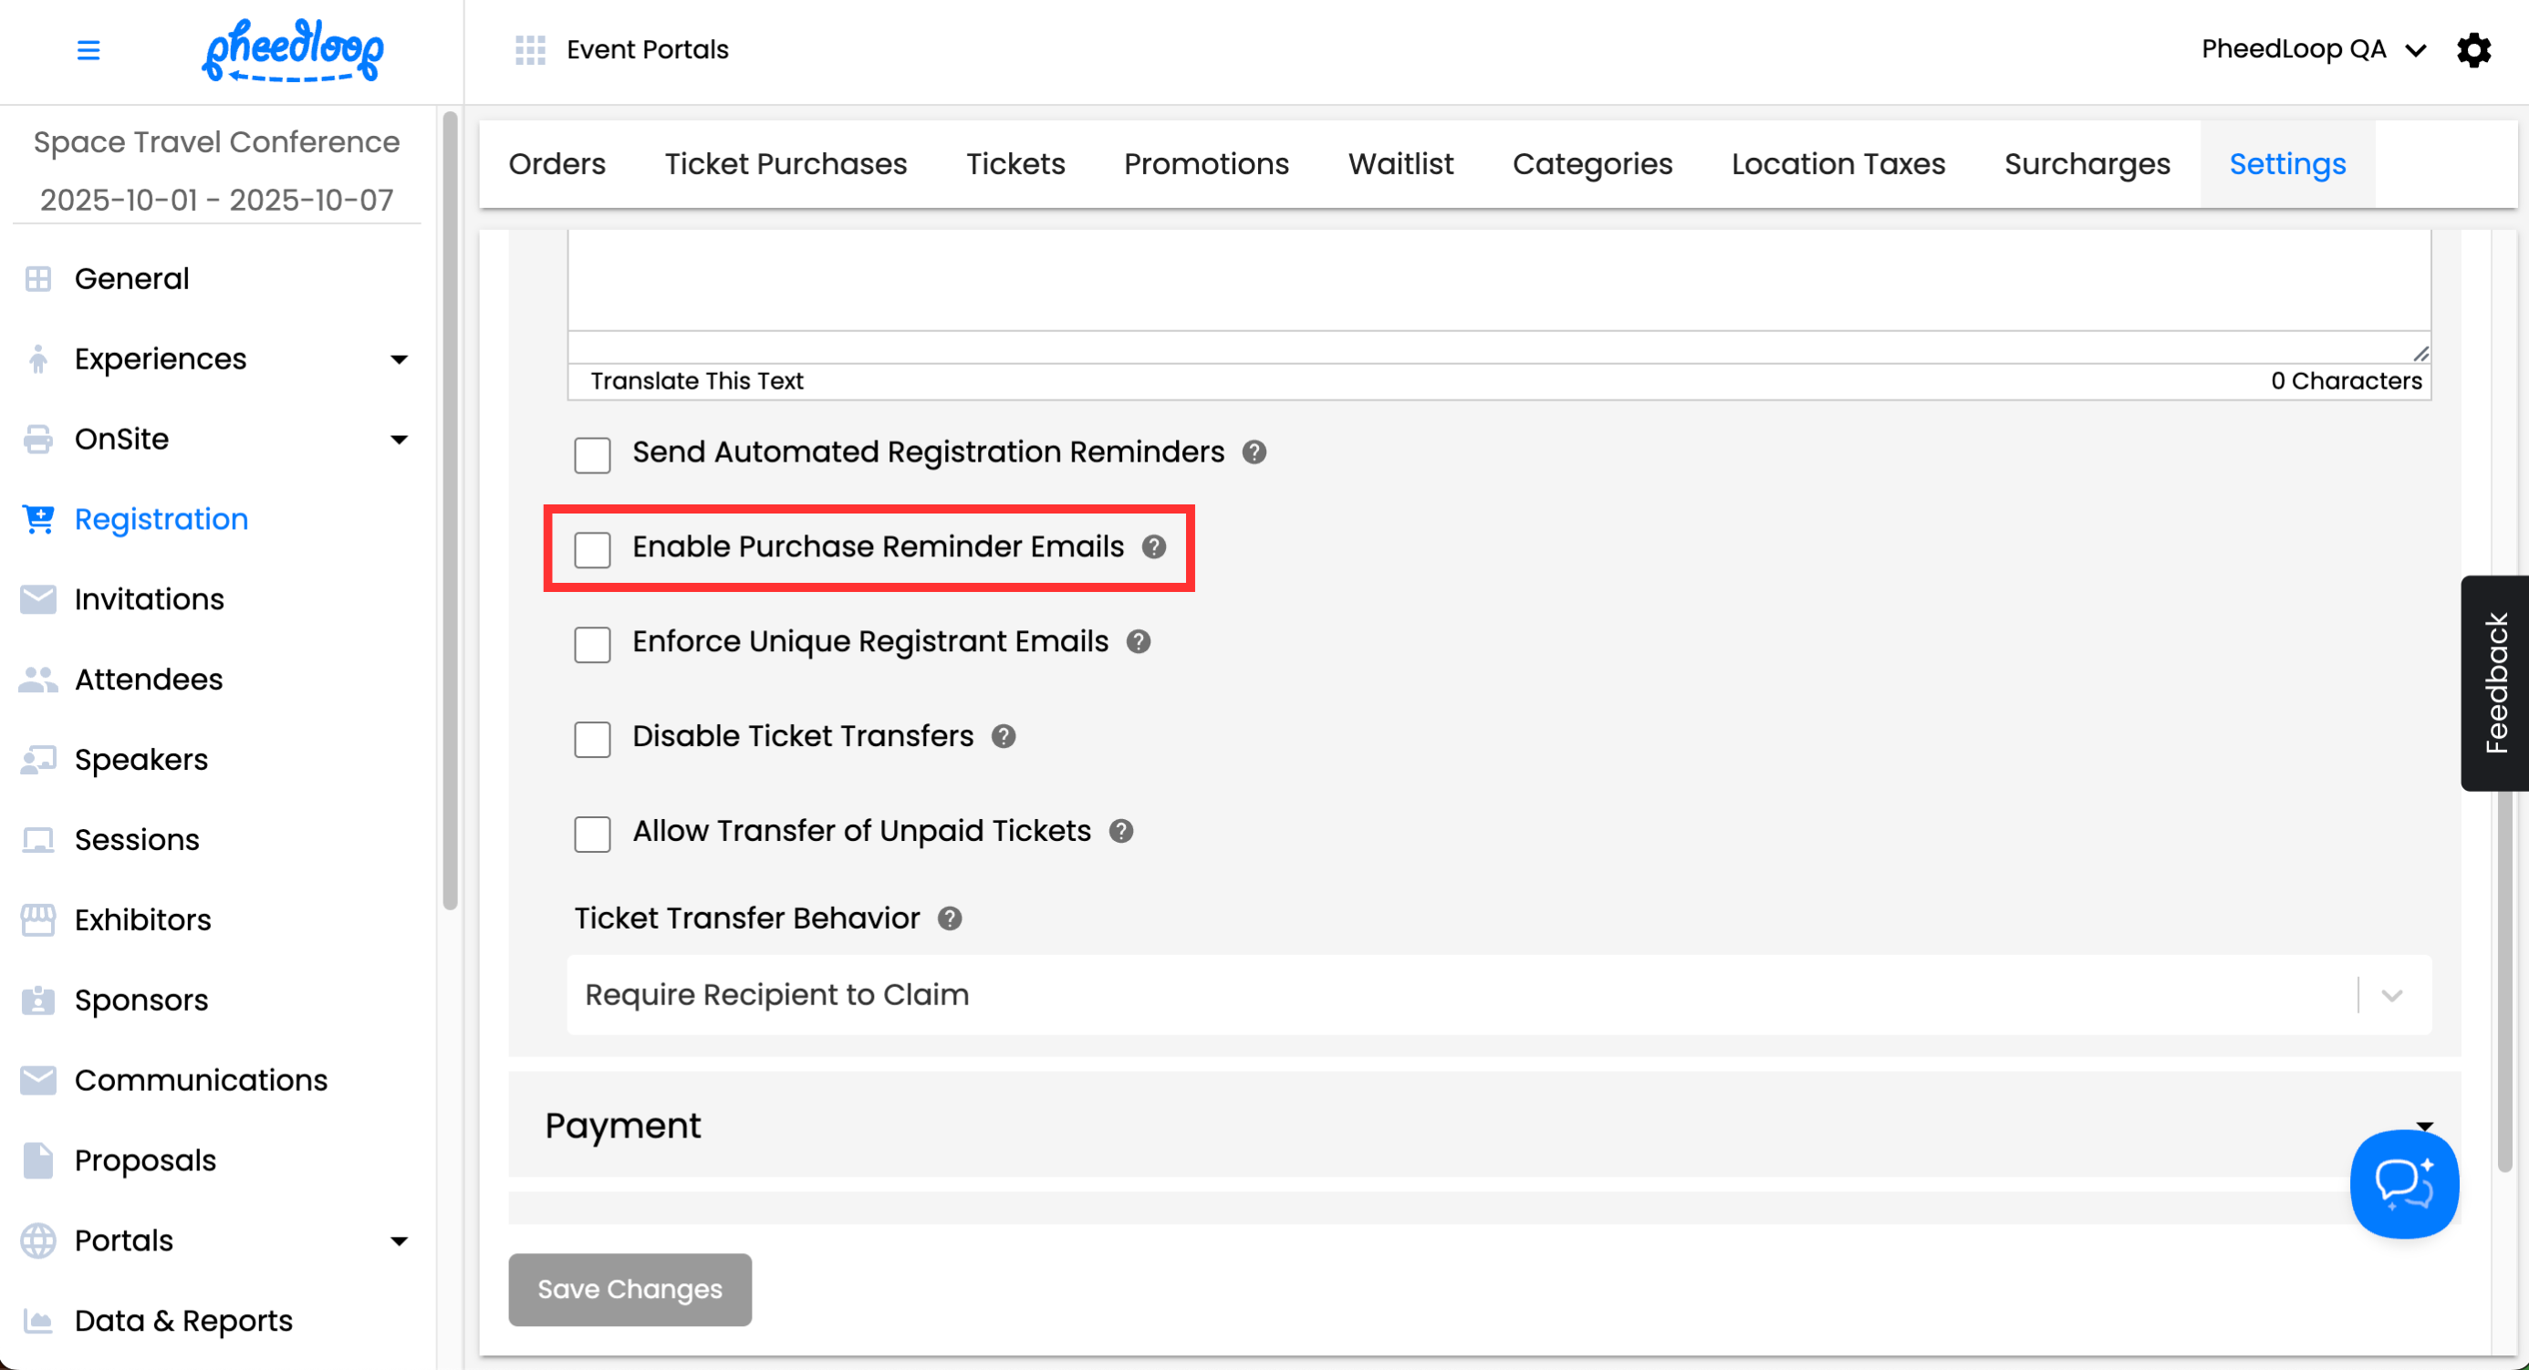The image size is (2529, 1370).
Task: Open the Location Taxes tab
Action: (x=1837, y=164)
